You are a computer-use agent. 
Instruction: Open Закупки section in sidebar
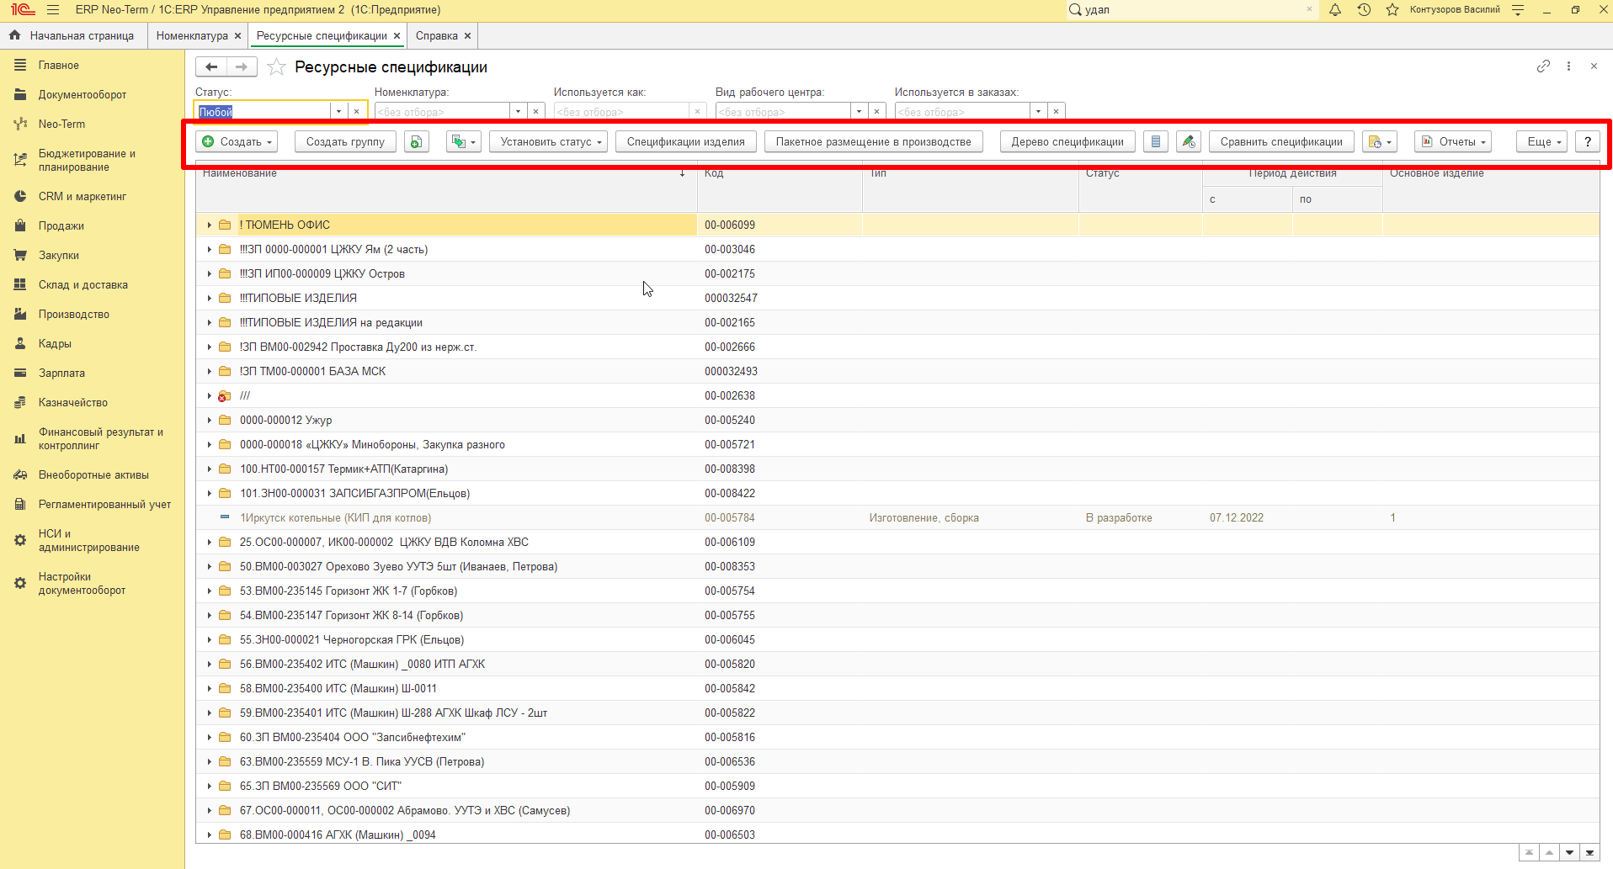coord(59,256)
